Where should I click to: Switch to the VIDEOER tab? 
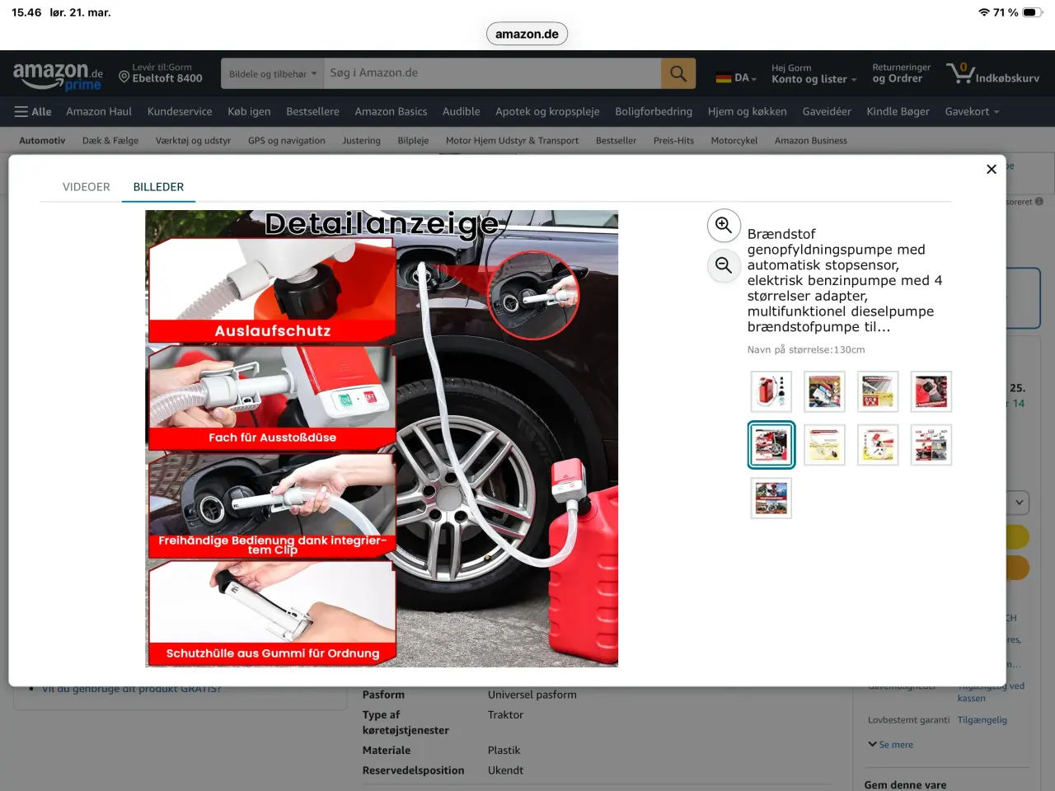tap(87, 187)
